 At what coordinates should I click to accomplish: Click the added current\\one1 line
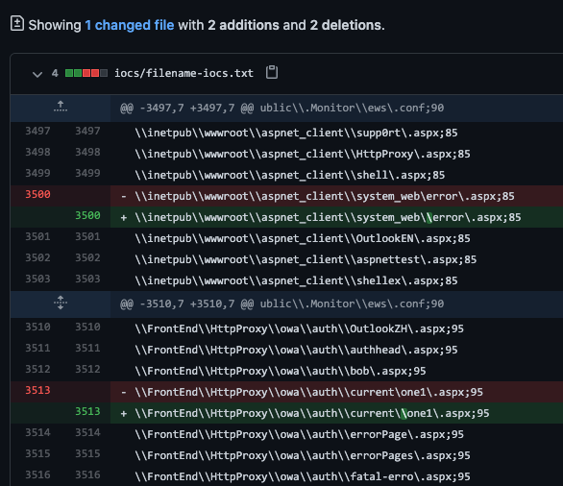tap(312, 414)
